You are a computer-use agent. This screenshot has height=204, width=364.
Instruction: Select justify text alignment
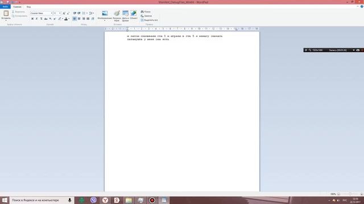coord(88,19)
